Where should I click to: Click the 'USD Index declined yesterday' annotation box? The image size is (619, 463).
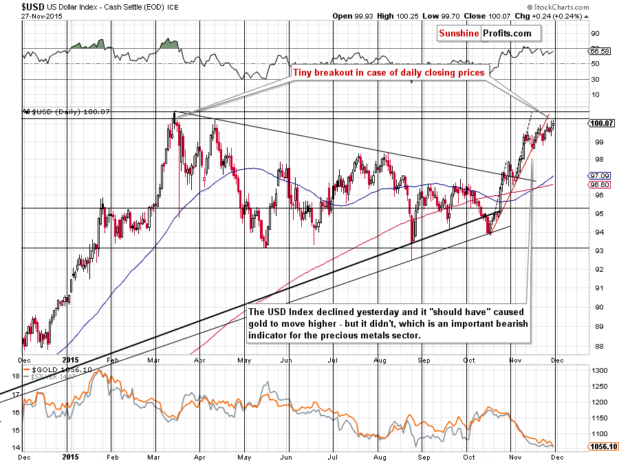(x=388, y=323)
